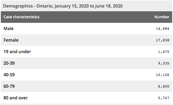This screenshot has width=173, height=105.
Task: Click the Case characteristics column header
Action: click(22, 17)
